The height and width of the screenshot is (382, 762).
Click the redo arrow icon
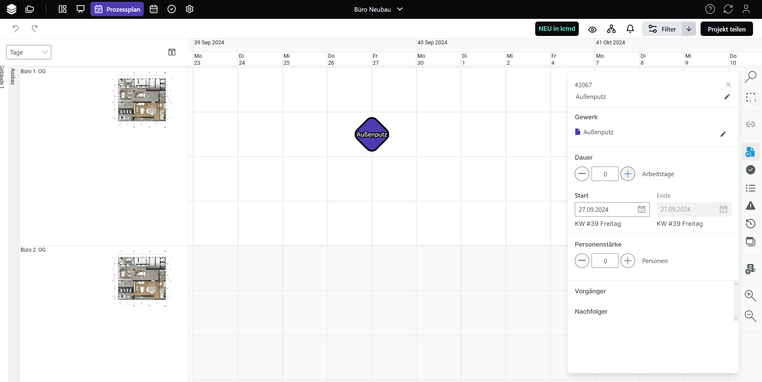(34, 28)
